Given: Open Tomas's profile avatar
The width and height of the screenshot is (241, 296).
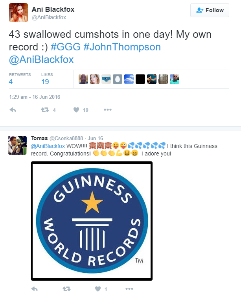Looking at the screenshot, I should pos(17,145).
